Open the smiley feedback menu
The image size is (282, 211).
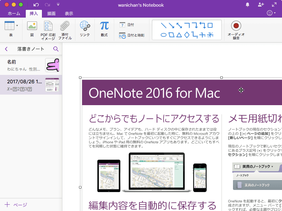(271, 13)
